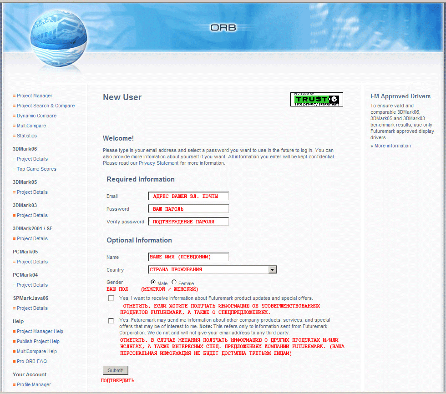View Statistics page
The width and height of the screenshot is (446, 394).
click(x=27, y=136)
